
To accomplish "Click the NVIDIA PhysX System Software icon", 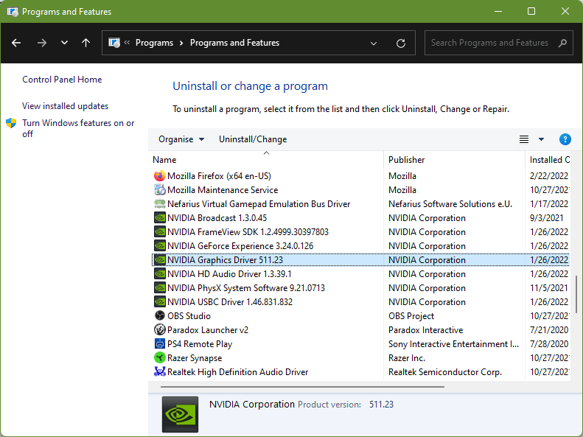I will [159, 288].
